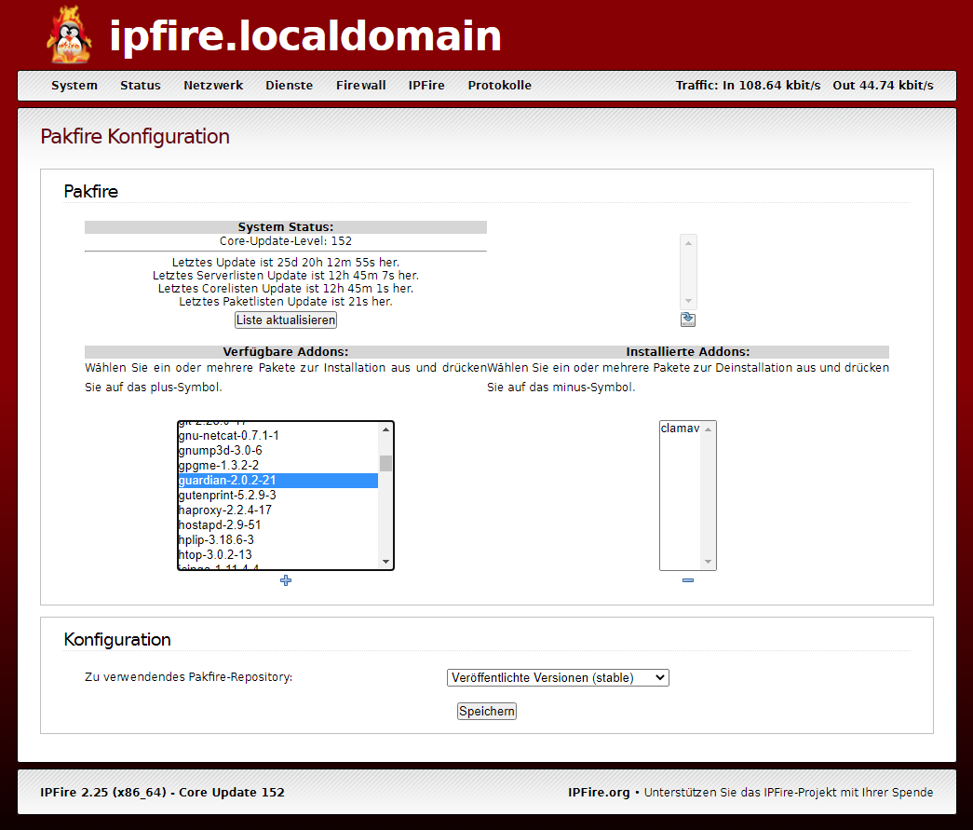Open the Pakfire repository dropdown

[558, 677]
